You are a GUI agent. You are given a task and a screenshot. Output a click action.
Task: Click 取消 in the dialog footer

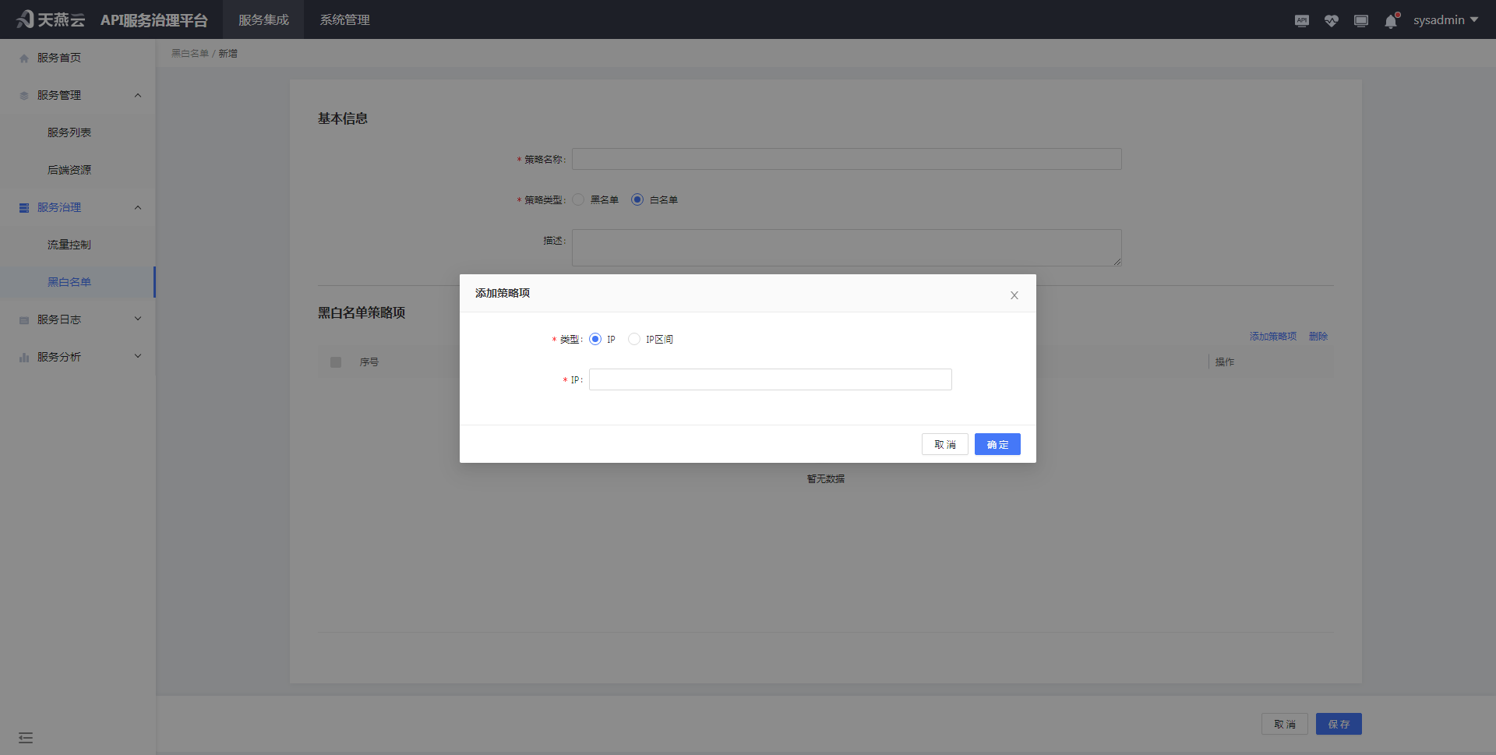pyautogui.click(x=944, y=444)
